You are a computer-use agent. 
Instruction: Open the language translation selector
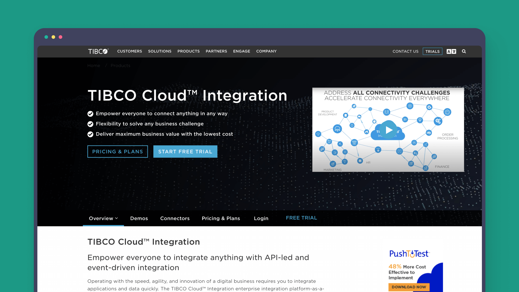tap(451, 51)
